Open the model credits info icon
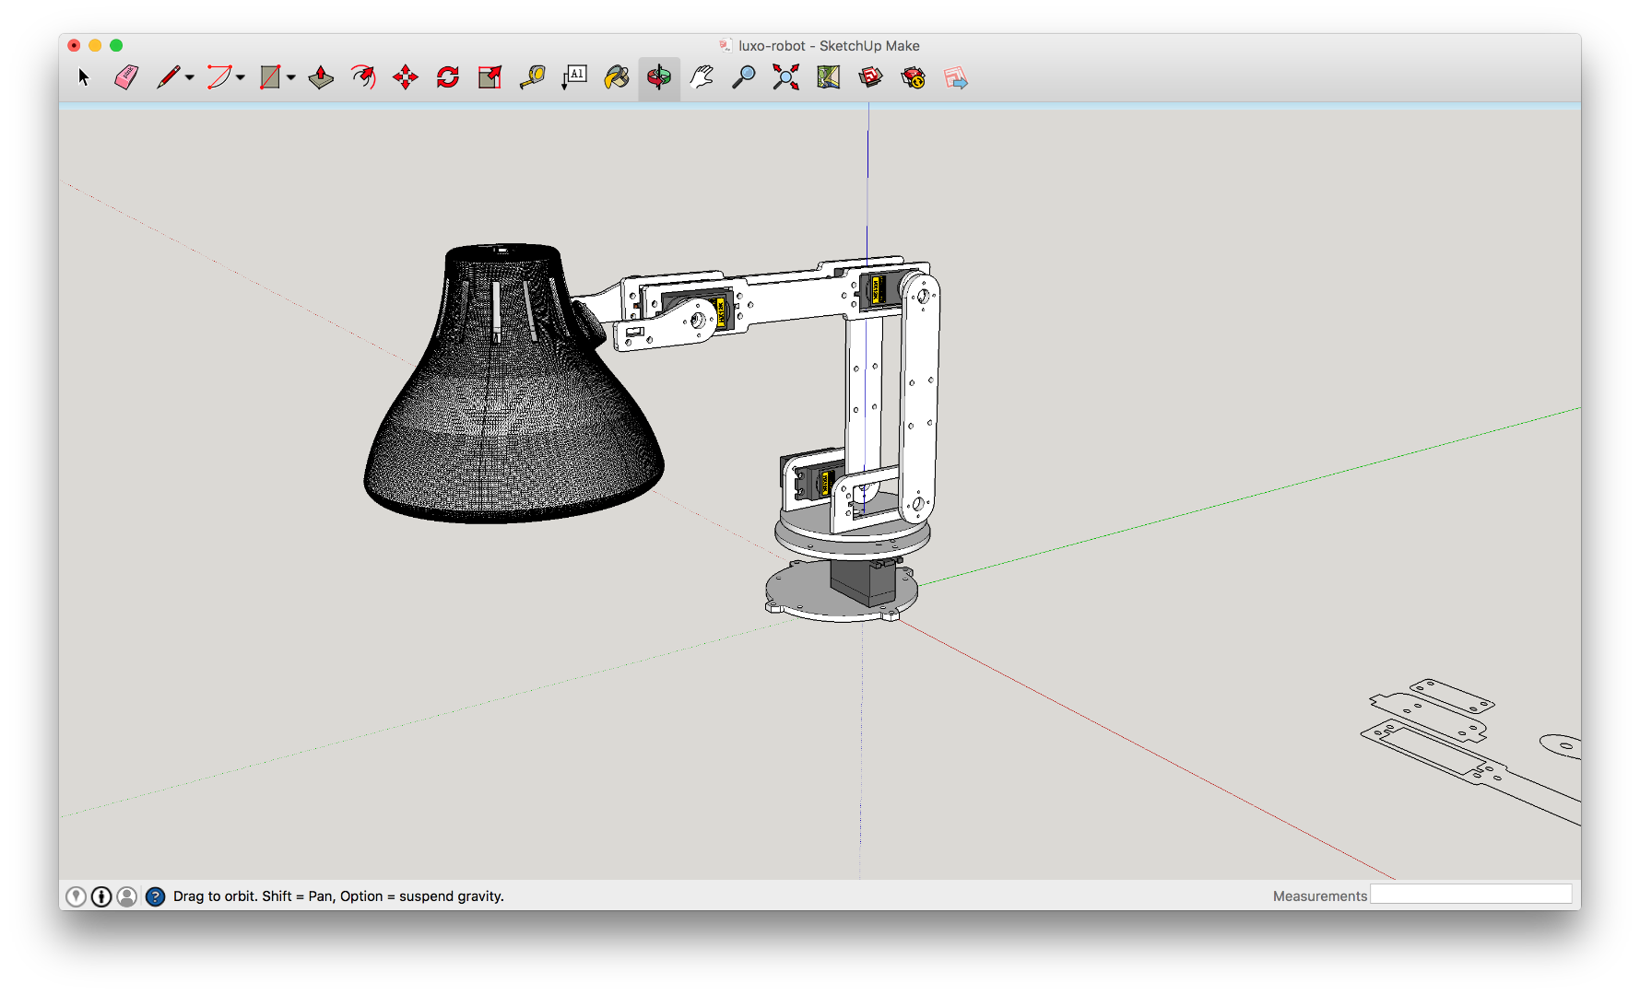The image size is (1640, 995). click(x=101, y=896)
